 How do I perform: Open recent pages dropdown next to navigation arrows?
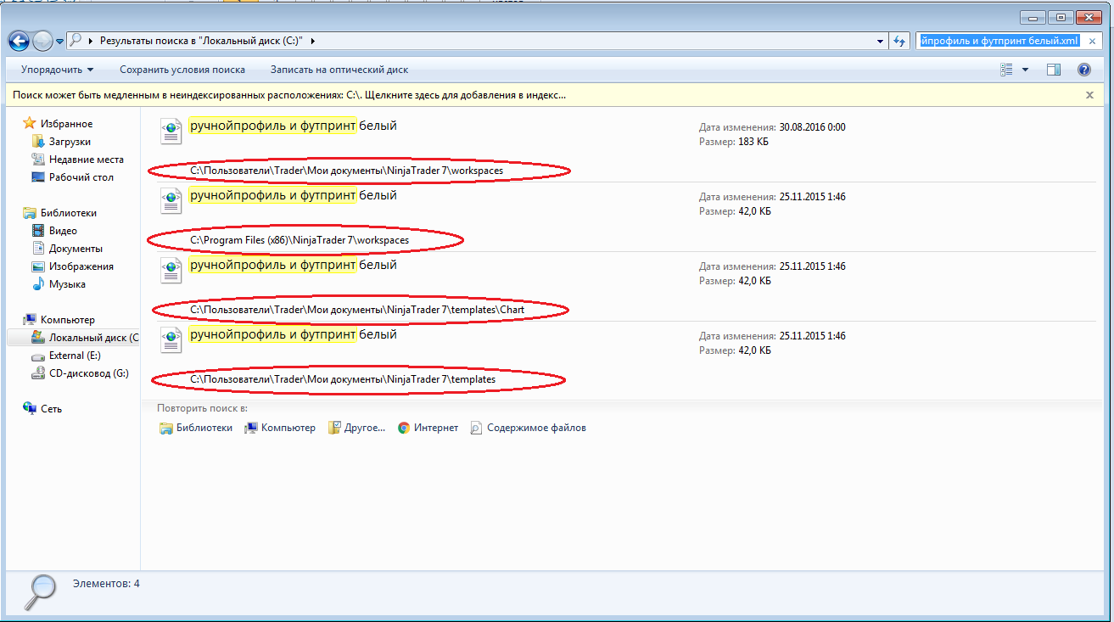pos(59,41)
